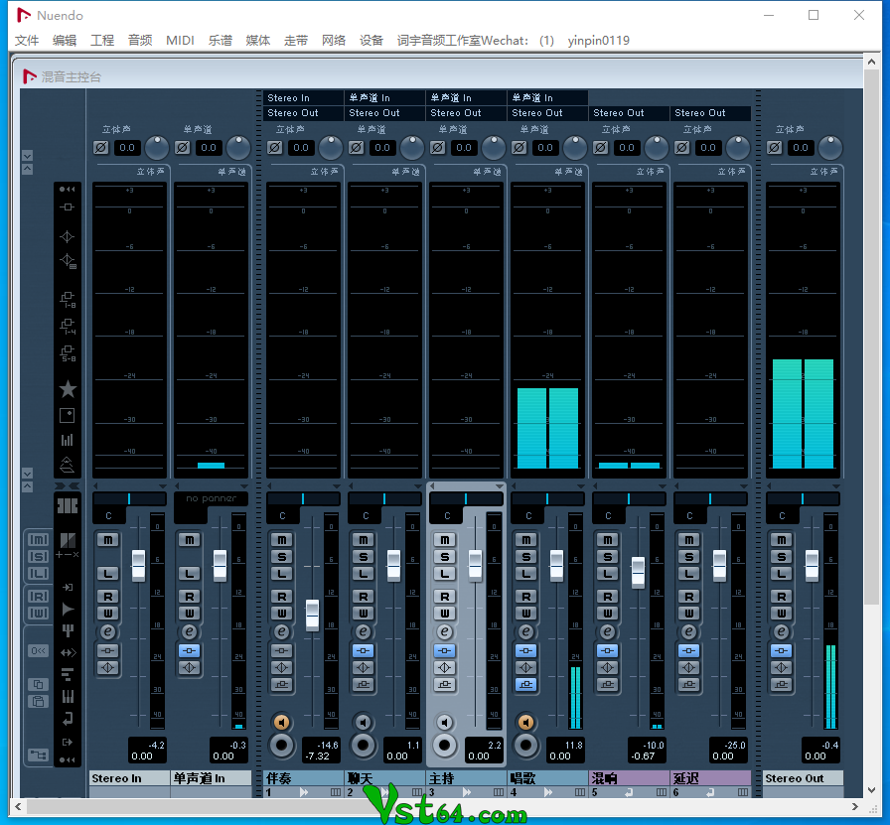Screen dimensions: 890x825
Task: Open the down-arrow menu above 唱歌 pan control
Action: pyautogui.click(x=581, y=486)
